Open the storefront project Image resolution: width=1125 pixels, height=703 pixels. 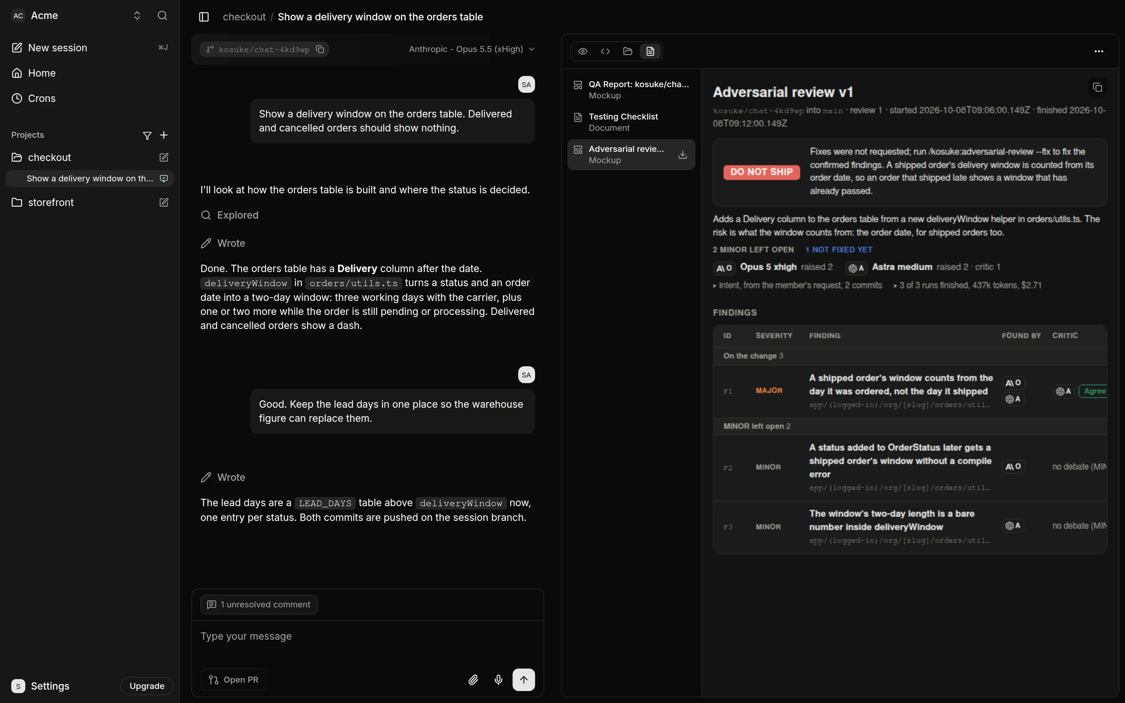pos(51,202)
